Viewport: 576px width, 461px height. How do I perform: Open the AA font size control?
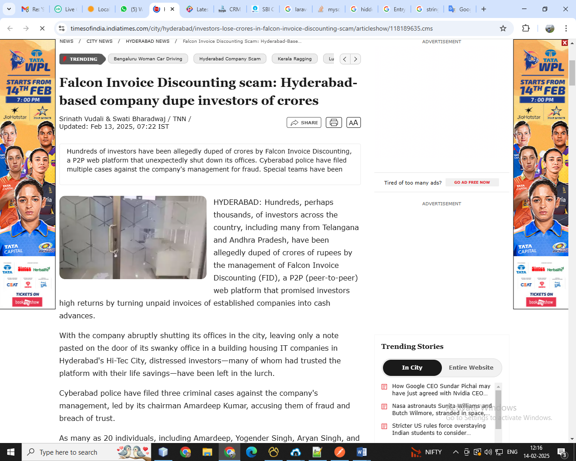[353, 122]
